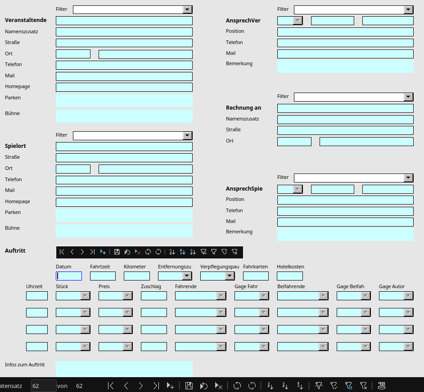Image resolution: width=424 pixels, height=392 pixels.
Task: Go to last record in bottom navigation bar
Action: (156, 386)
